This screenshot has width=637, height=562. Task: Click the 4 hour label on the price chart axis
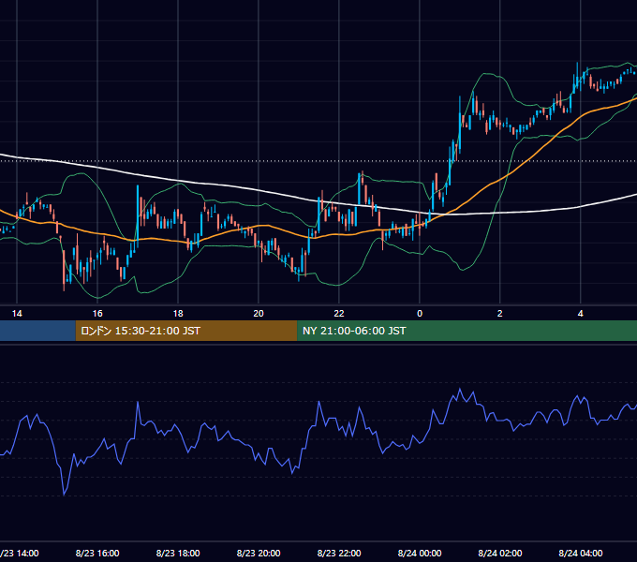(581, 314)
